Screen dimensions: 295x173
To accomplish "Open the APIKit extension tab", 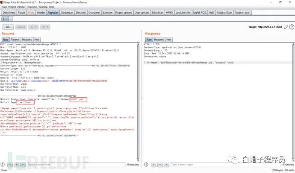I will pos(169,12).
